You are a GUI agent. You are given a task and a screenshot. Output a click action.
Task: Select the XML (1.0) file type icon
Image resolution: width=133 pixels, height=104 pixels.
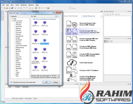coord(45,49)
